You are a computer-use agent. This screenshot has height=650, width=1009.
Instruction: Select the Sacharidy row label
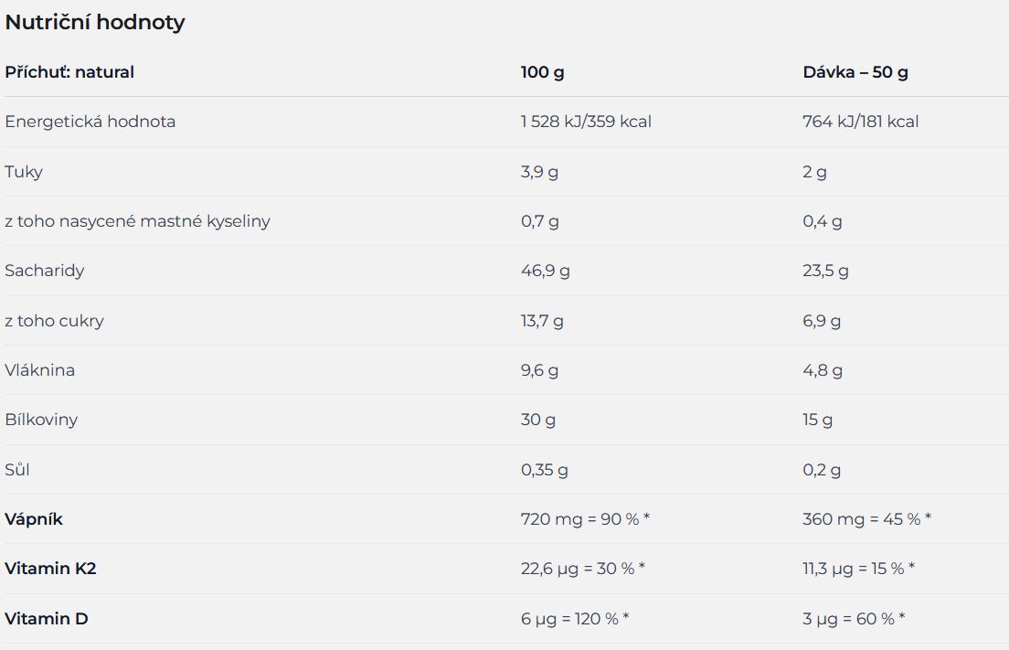45,271
